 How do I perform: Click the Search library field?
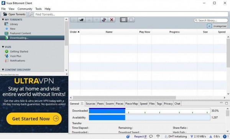point(211,20)
